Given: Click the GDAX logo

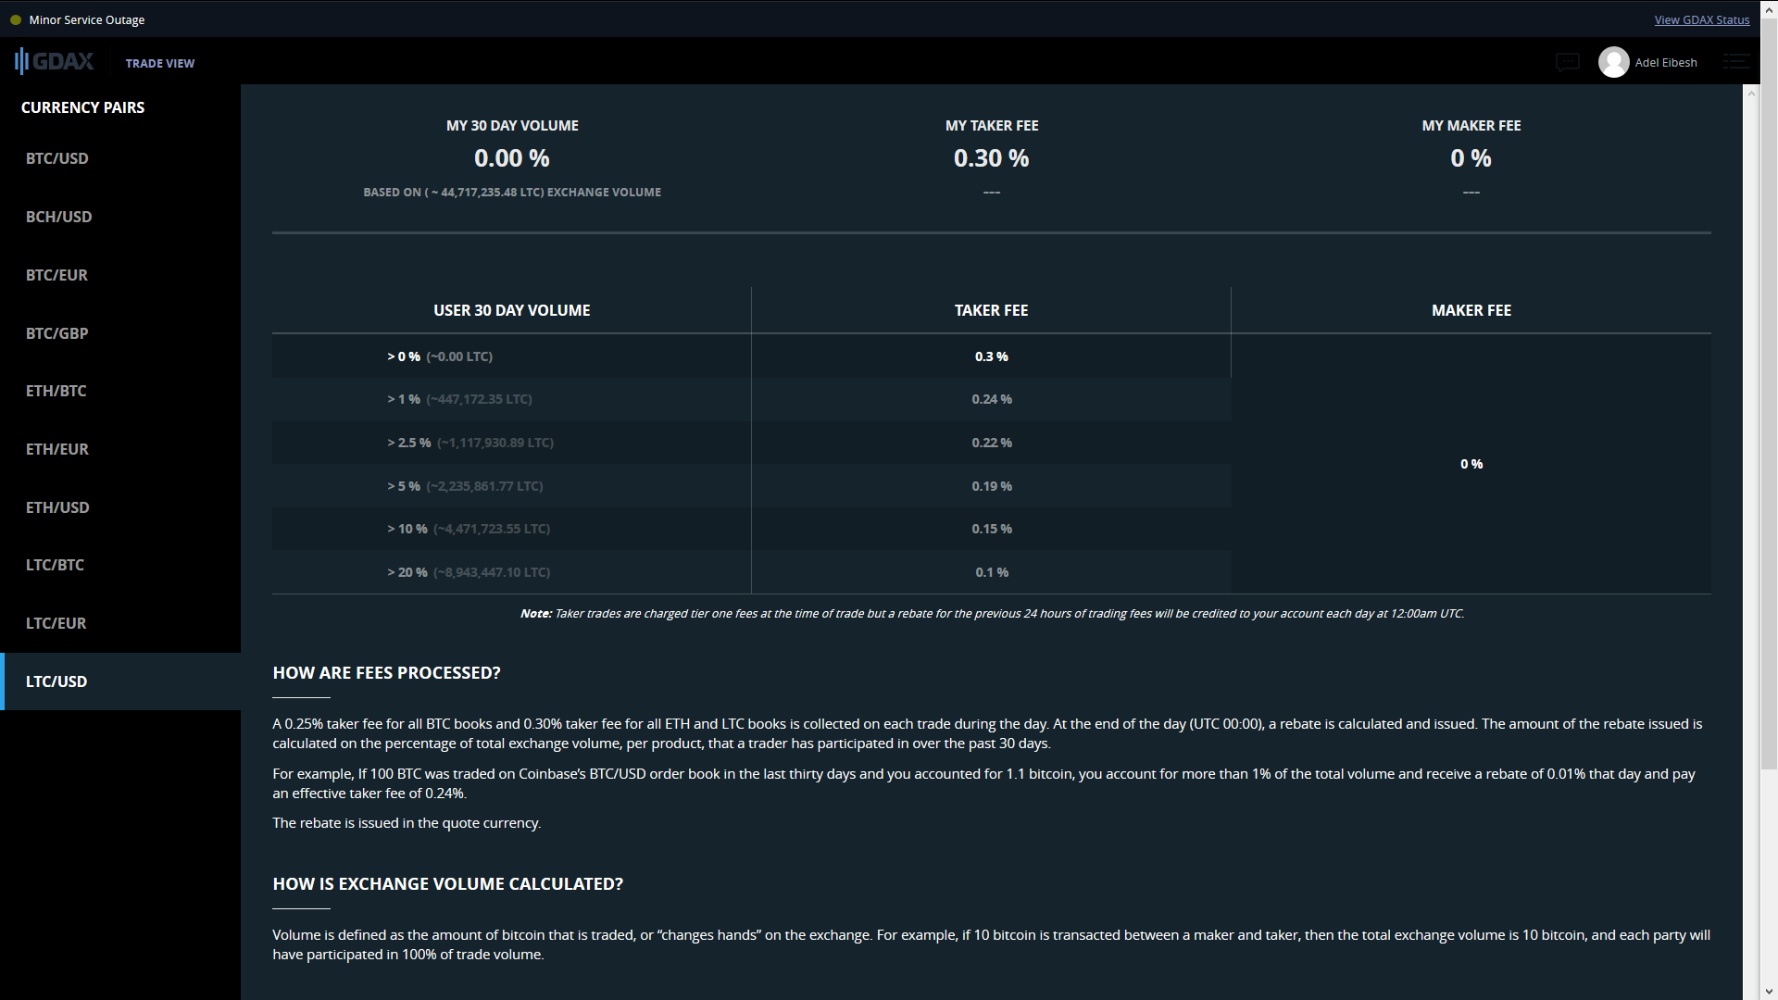Looking at the screenshot, I should (55, 62).
